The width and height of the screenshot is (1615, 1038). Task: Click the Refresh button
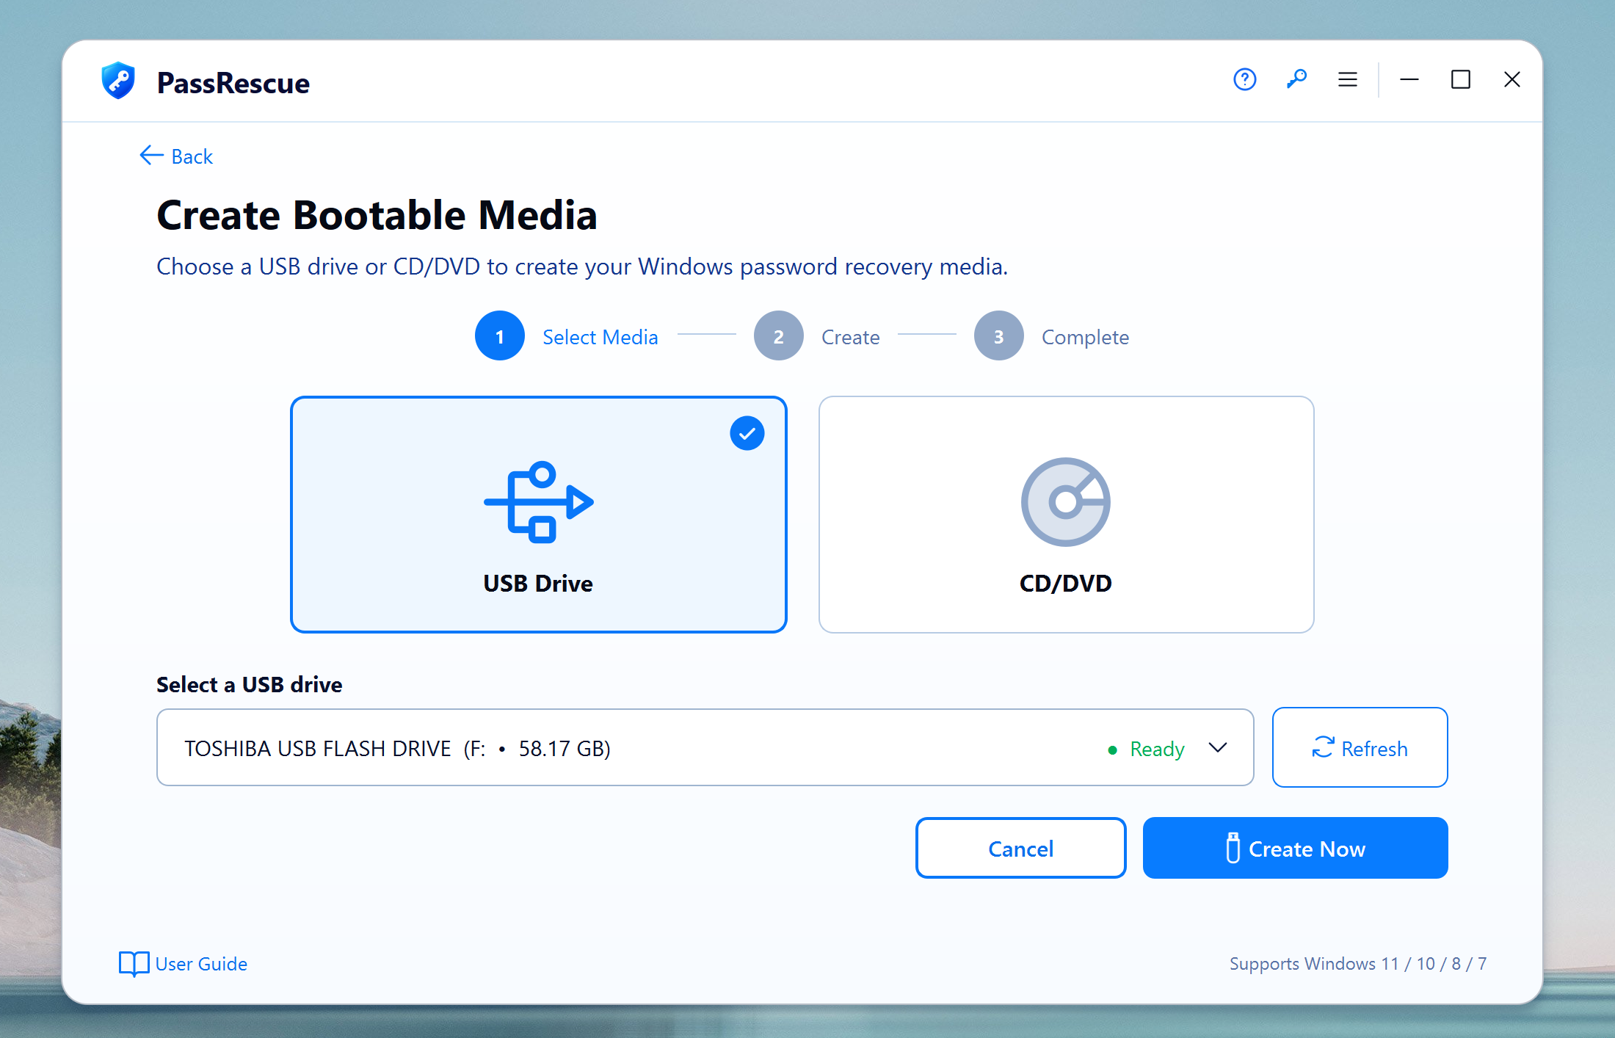point(1360,747)
